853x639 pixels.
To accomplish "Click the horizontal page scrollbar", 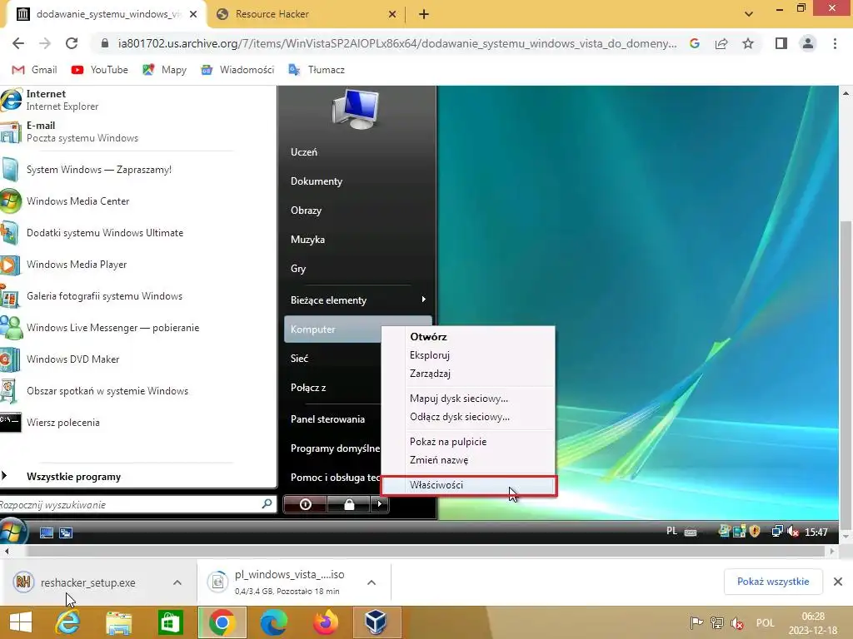I will (424, 551).
